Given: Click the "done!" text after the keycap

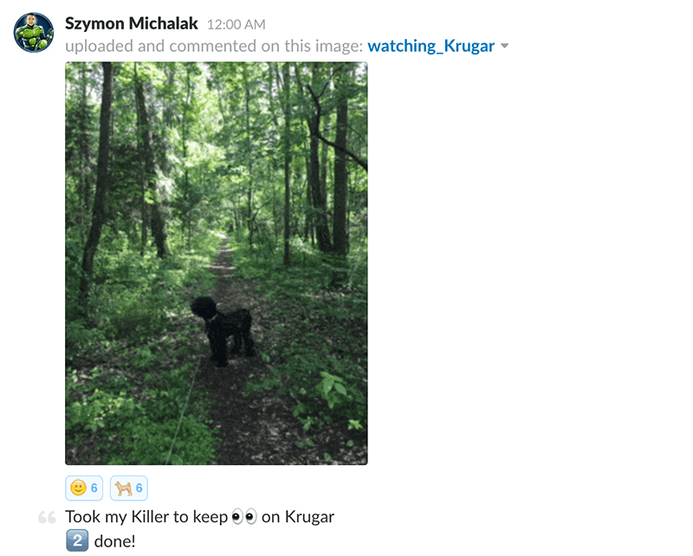Looking at the screenshot, I should click(x=115, y=541).
